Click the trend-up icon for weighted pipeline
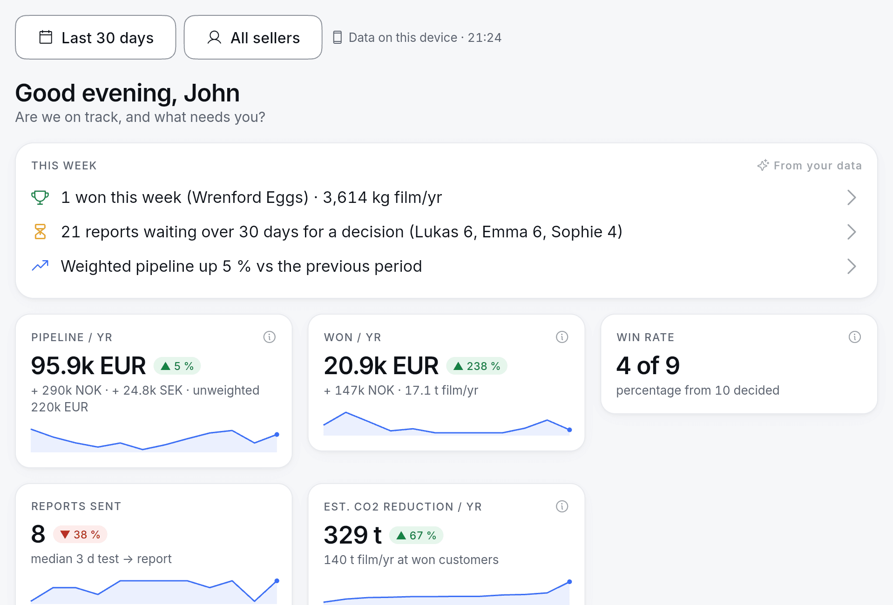893x605 pixels. point(40,266)
